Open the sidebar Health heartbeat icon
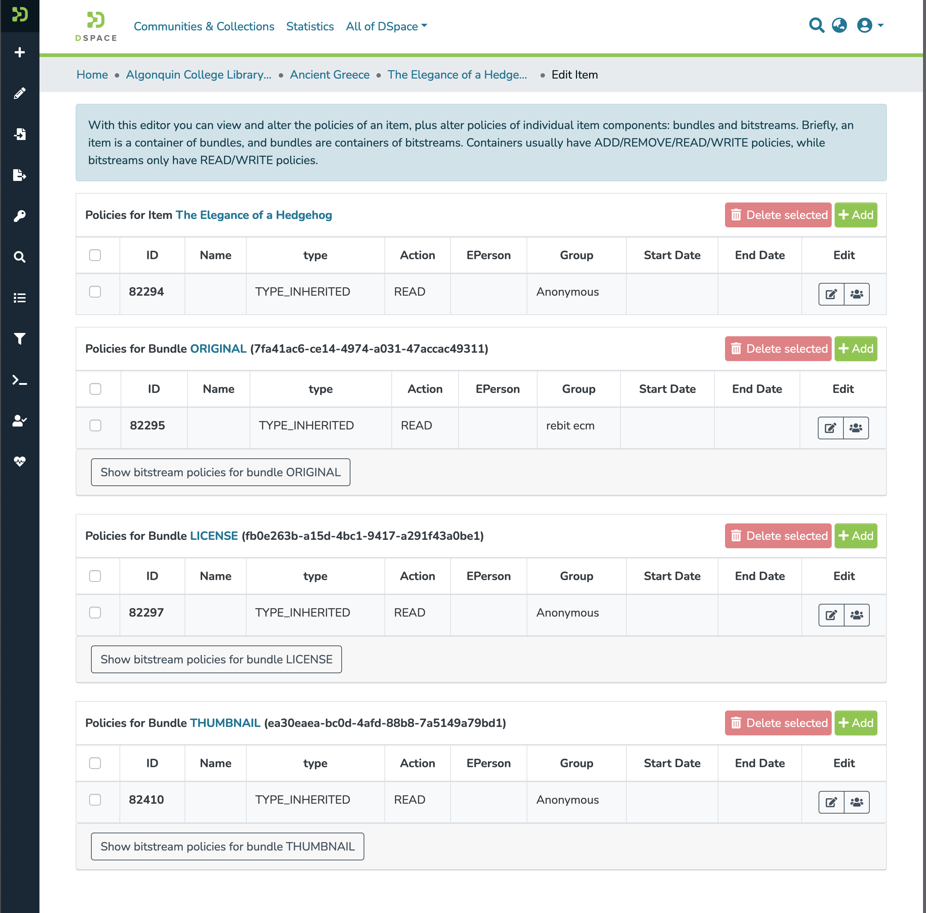 [x=20, y=461]
